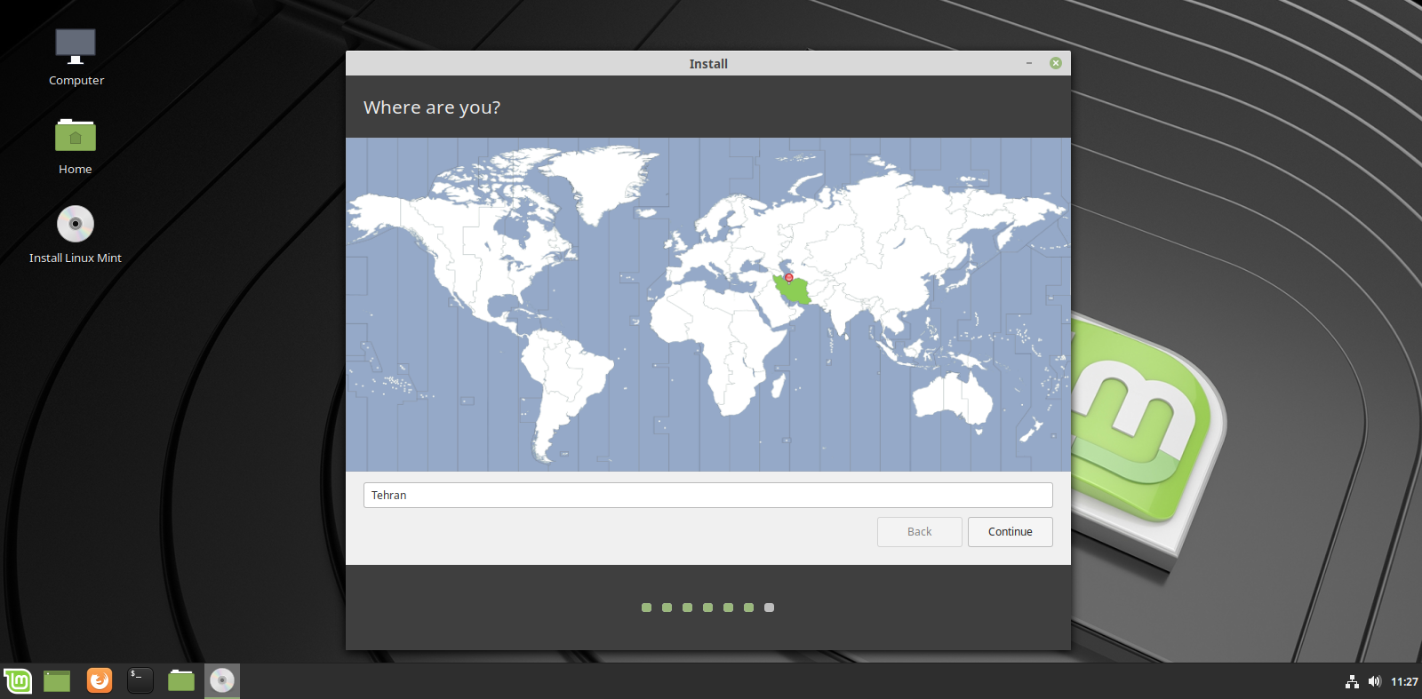Minimize the Install window
The width and height of the screenshot is (1422, 699).
coord(1029,63)
